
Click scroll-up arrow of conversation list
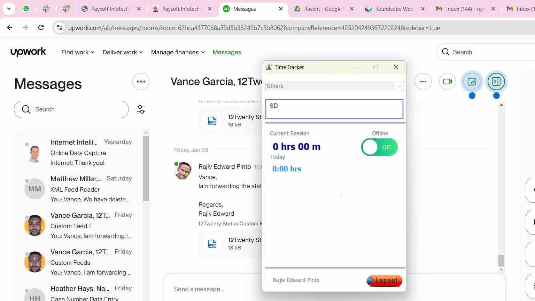[146, 132]
